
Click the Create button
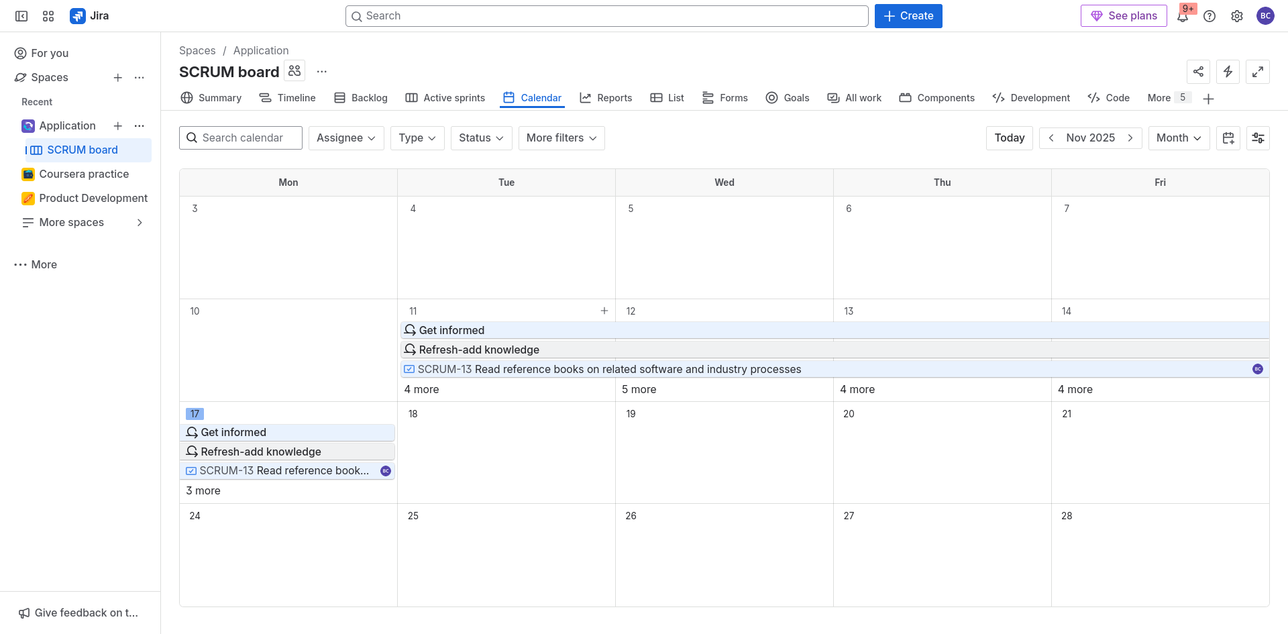908,16
